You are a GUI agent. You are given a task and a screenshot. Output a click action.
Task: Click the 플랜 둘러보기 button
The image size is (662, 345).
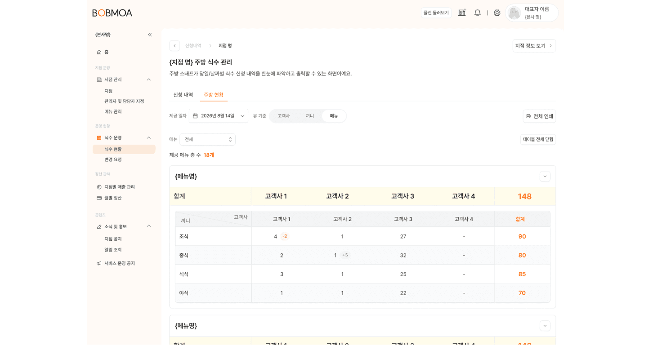click(x=436, y=13)
